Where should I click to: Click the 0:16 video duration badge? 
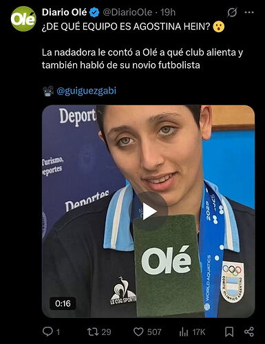[x=63, y=303]
